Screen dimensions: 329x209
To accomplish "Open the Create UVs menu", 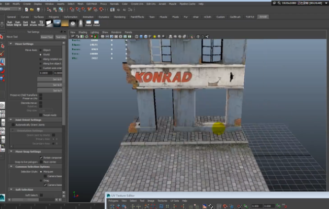I will pos(137,4).
